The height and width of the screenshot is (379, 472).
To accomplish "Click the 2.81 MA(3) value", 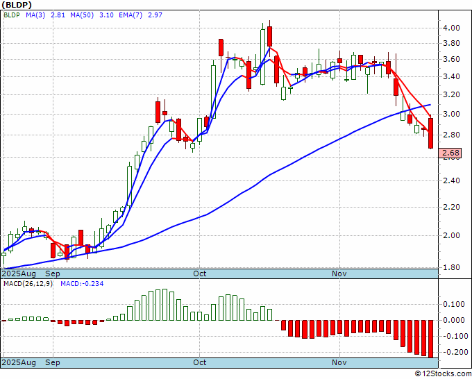I will coord(58,15).
